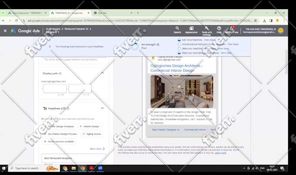Open a new browser tab with plus
This screenshot has height=175, width=296.
click(138, 13)
